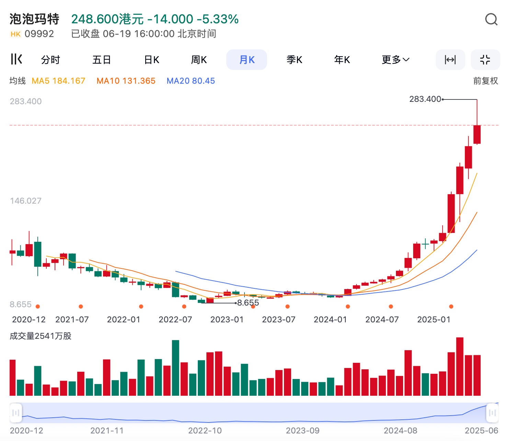Screen dimensions: 513x441
Task: Toggle the MA10 moving average line
Action: click(x=126, y=81)
